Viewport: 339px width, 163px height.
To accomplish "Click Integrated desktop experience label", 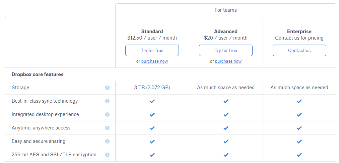I will tap(45, 114).
